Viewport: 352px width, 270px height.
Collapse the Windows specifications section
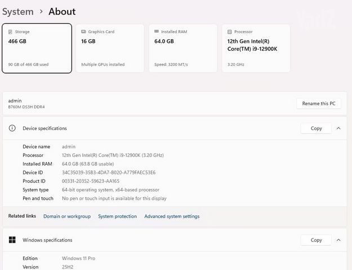(338, 240)
